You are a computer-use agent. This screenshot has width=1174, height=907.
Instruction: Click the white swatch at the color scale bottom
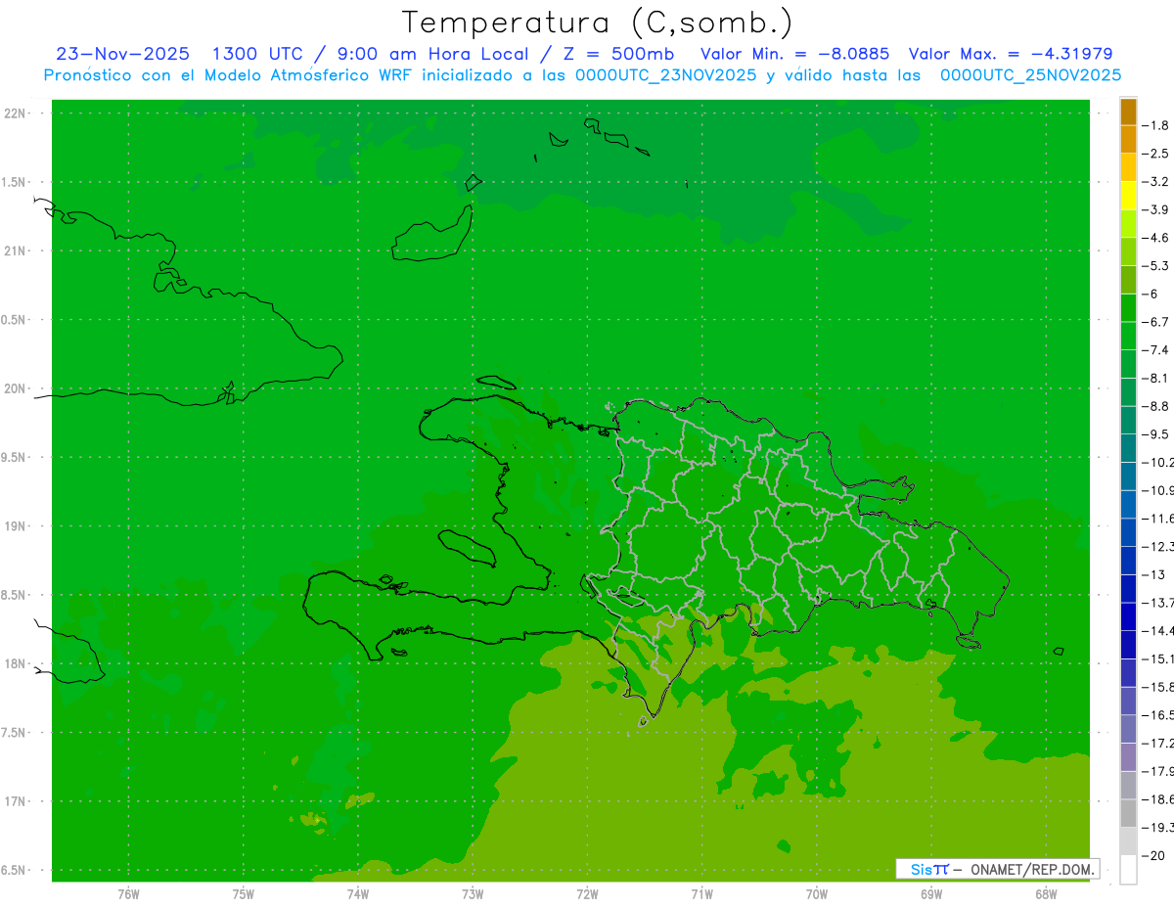[x=1128, y=870]
